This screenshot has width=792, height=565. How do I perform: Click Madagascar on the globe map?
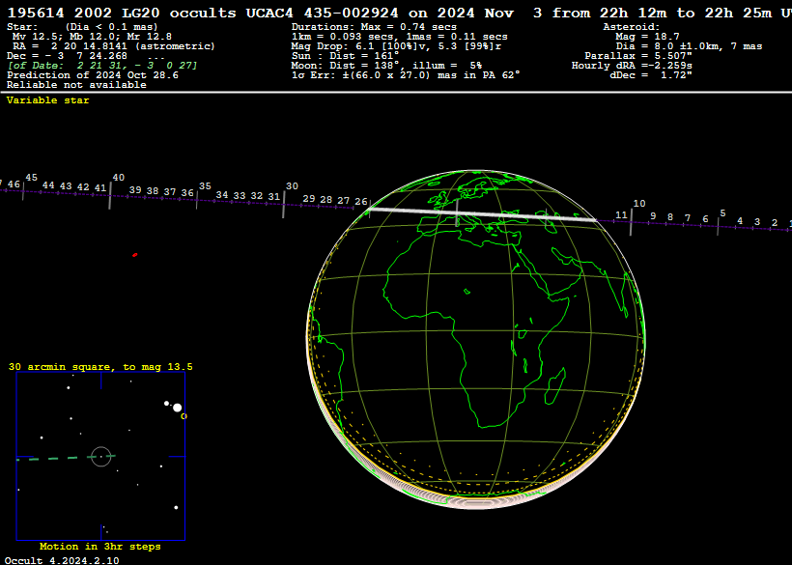(x=554, y=386)
